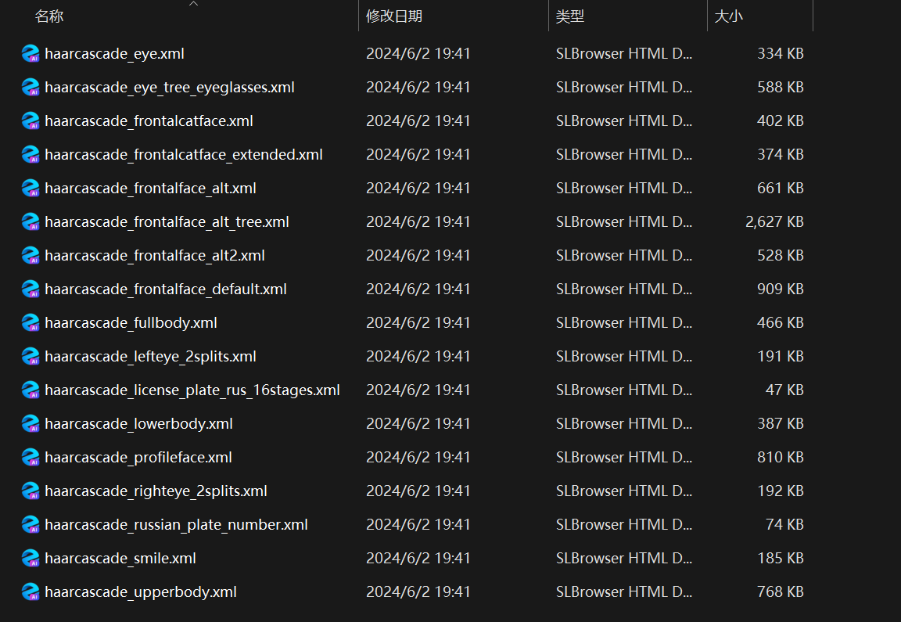Select file name haarcascade_smile.xml
Image resolution: width=901 pixels, height=622 pixels.
click(x=120, y=559)
